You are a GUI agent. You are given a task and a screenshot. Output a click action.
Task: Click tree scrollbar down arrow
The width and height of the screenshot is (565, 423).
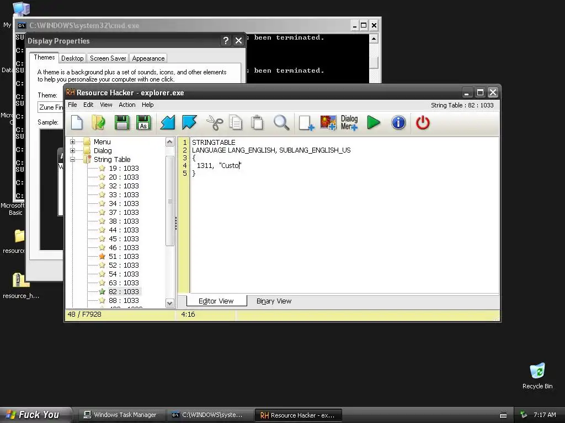(170, 303)
